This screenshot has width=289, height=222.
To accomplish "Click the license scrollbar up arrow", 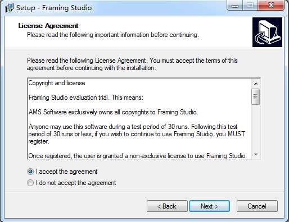I will pyautogui.click(x=256, y=84).
